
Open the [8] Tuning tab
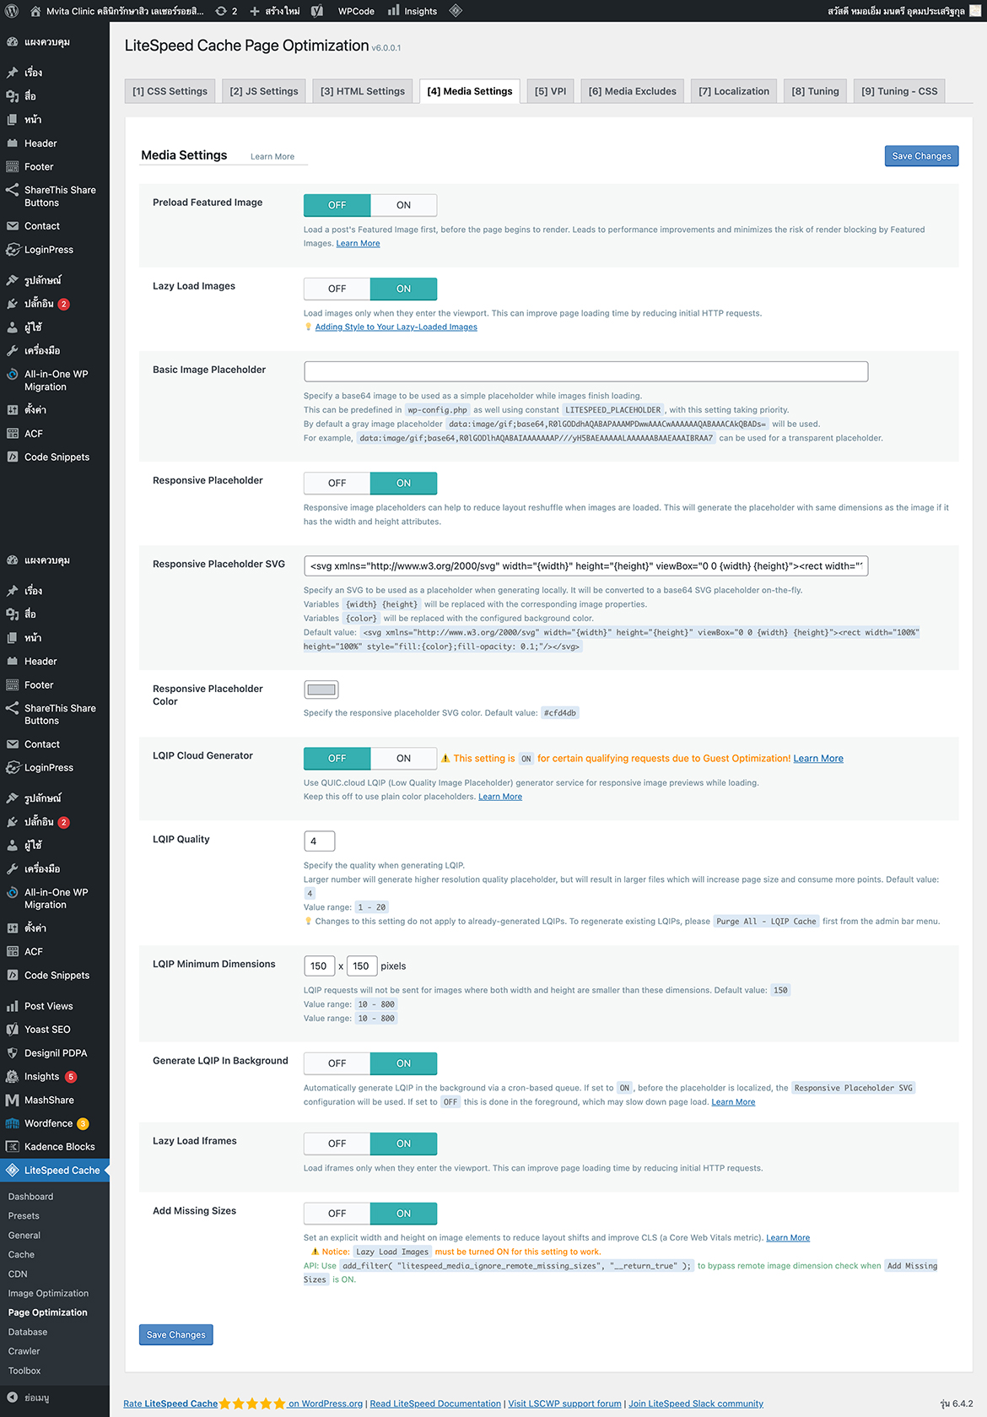click(x=815, y=91)
